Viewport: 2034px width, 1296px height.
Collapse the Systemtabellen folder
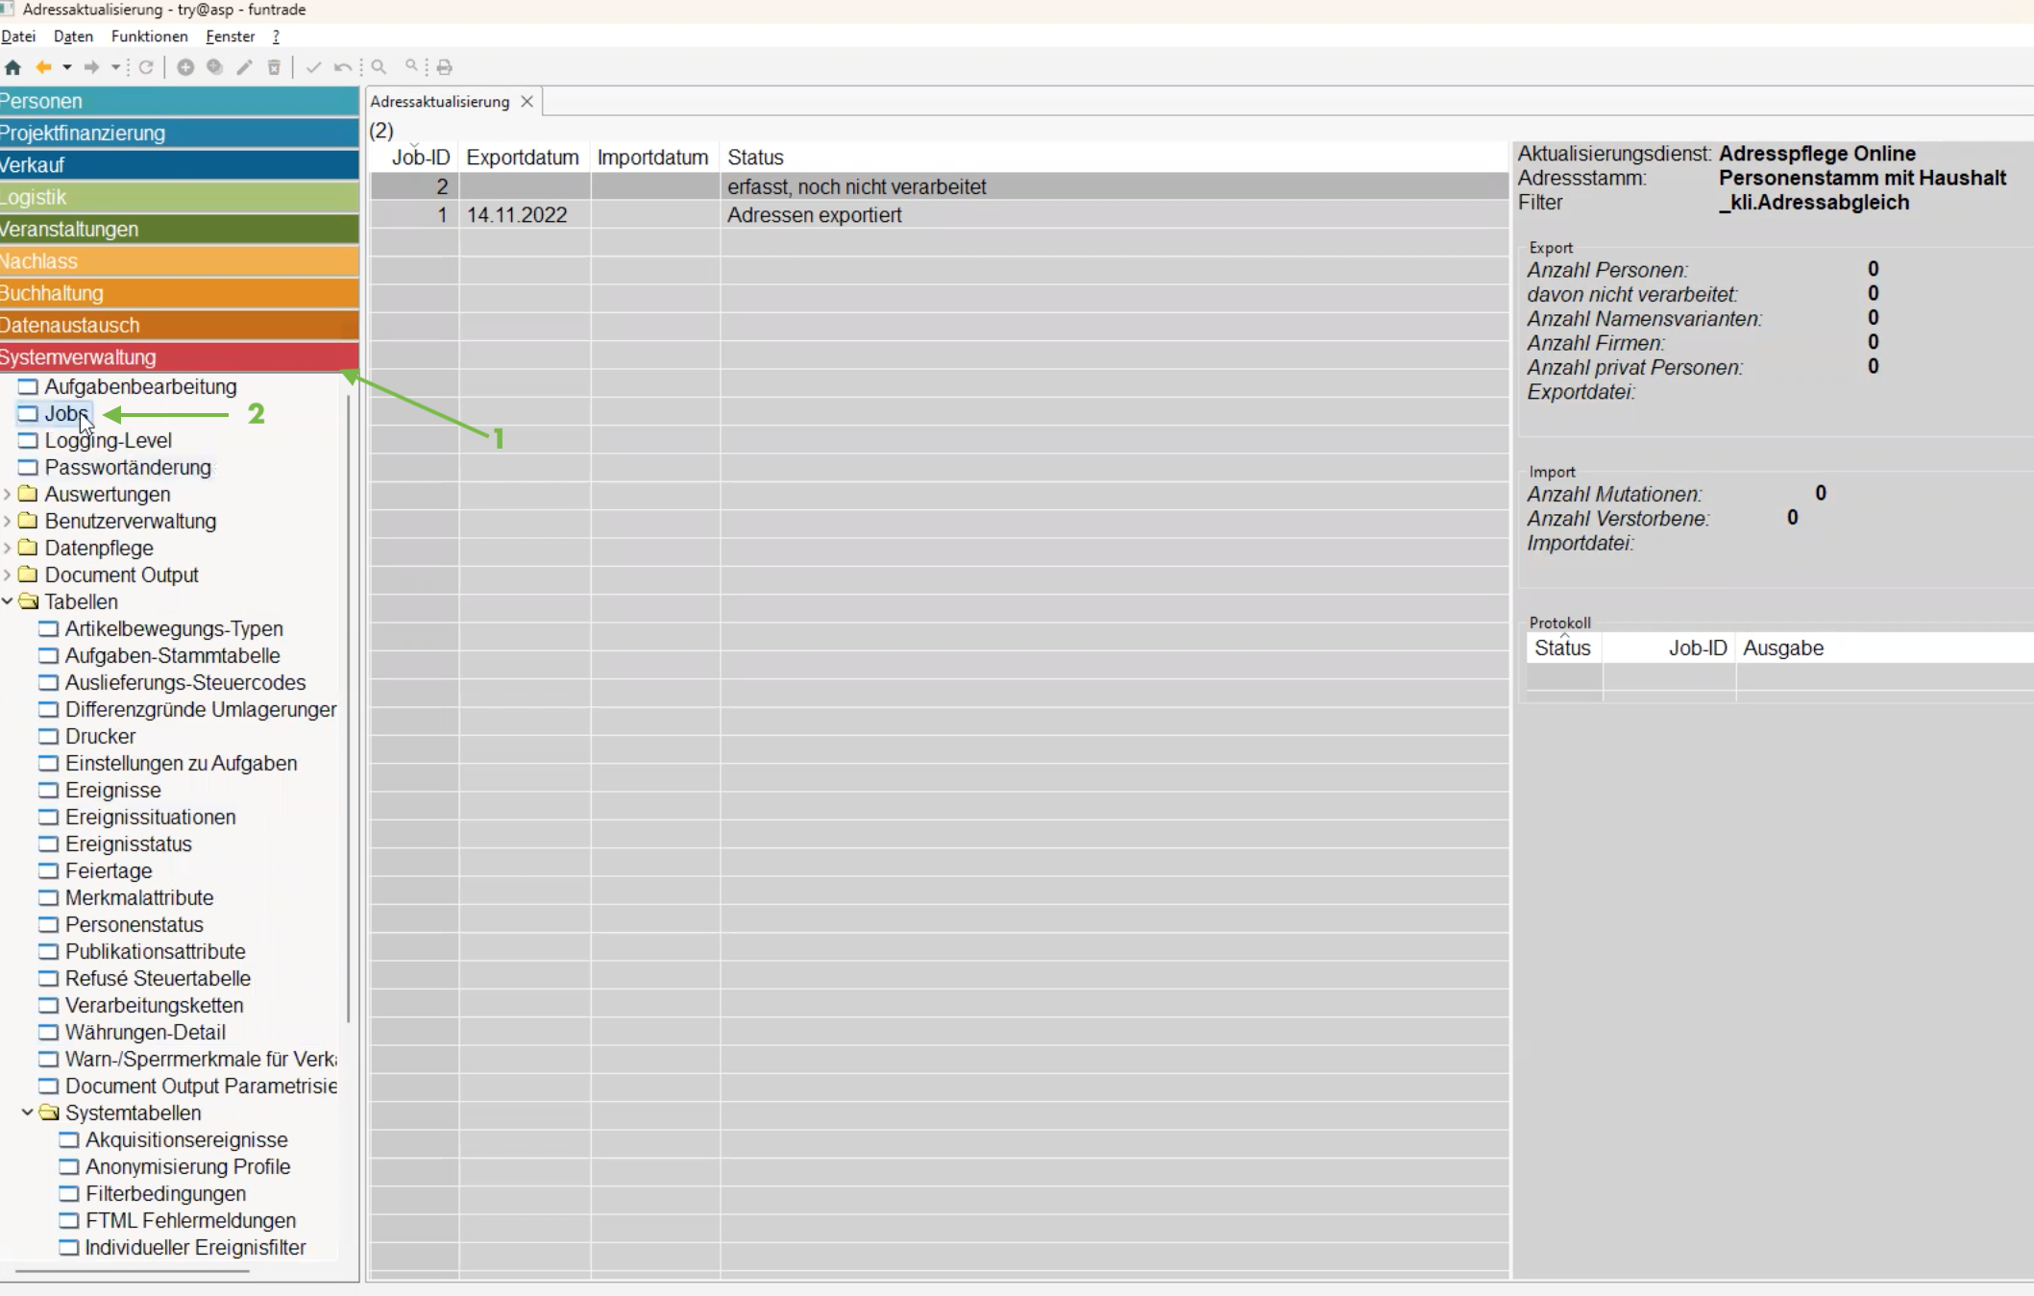28,1113
